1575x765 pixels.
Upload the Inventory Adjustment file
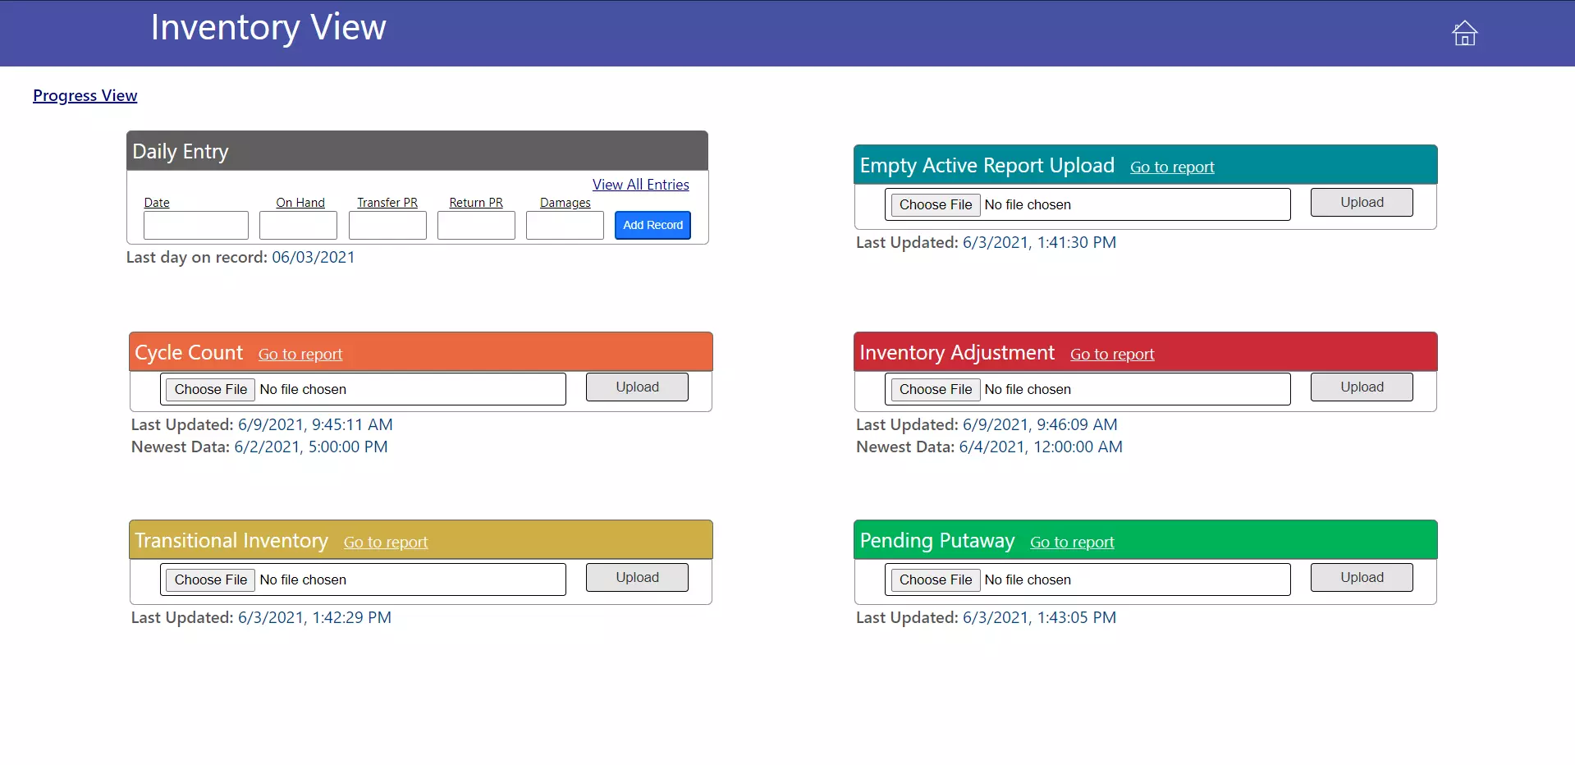1361,387
